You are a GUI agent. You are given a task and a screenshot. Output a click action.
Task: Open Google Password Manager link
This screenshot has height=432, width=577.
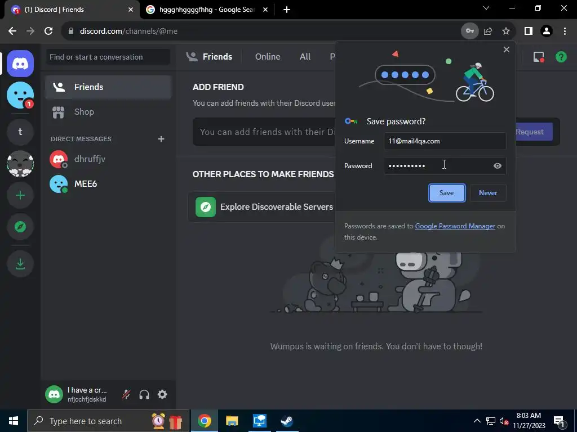(x=455, y=226)
